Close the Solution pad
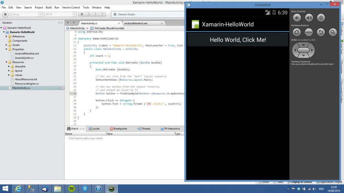The height and width of the screenshot is (193, 344). tap(62, 23)
